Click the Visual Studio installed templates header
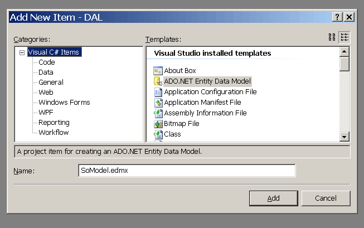The height and width of the screenshot is (228, 364). coord(212,53)
